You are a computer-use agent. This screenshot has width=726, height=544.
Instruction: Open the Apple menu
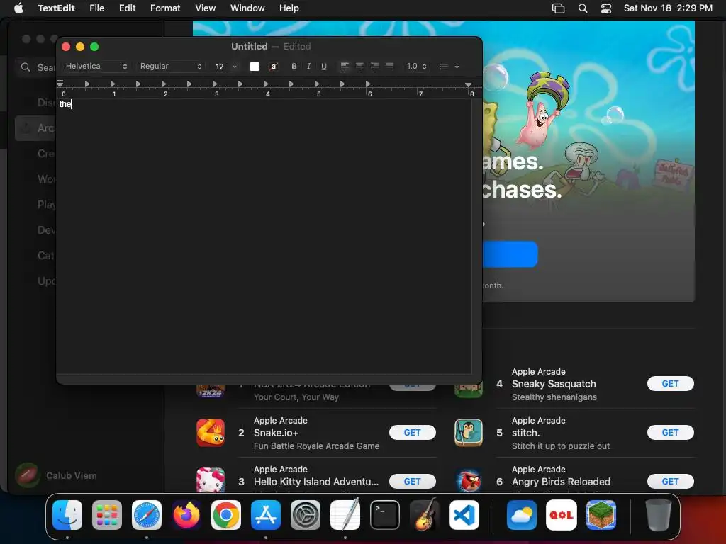click(x=18, y=8)
